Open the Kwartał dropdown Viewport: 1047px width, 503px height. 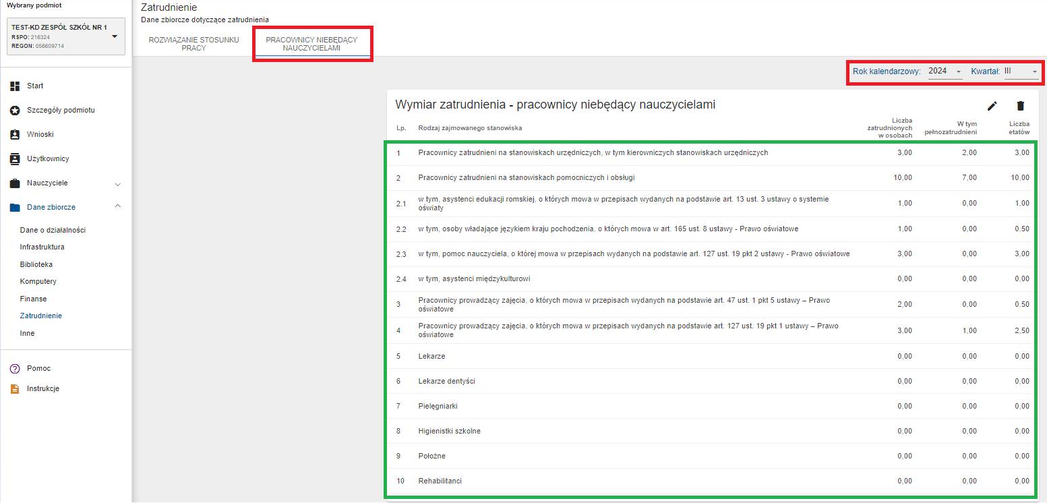click(1021, 71)
